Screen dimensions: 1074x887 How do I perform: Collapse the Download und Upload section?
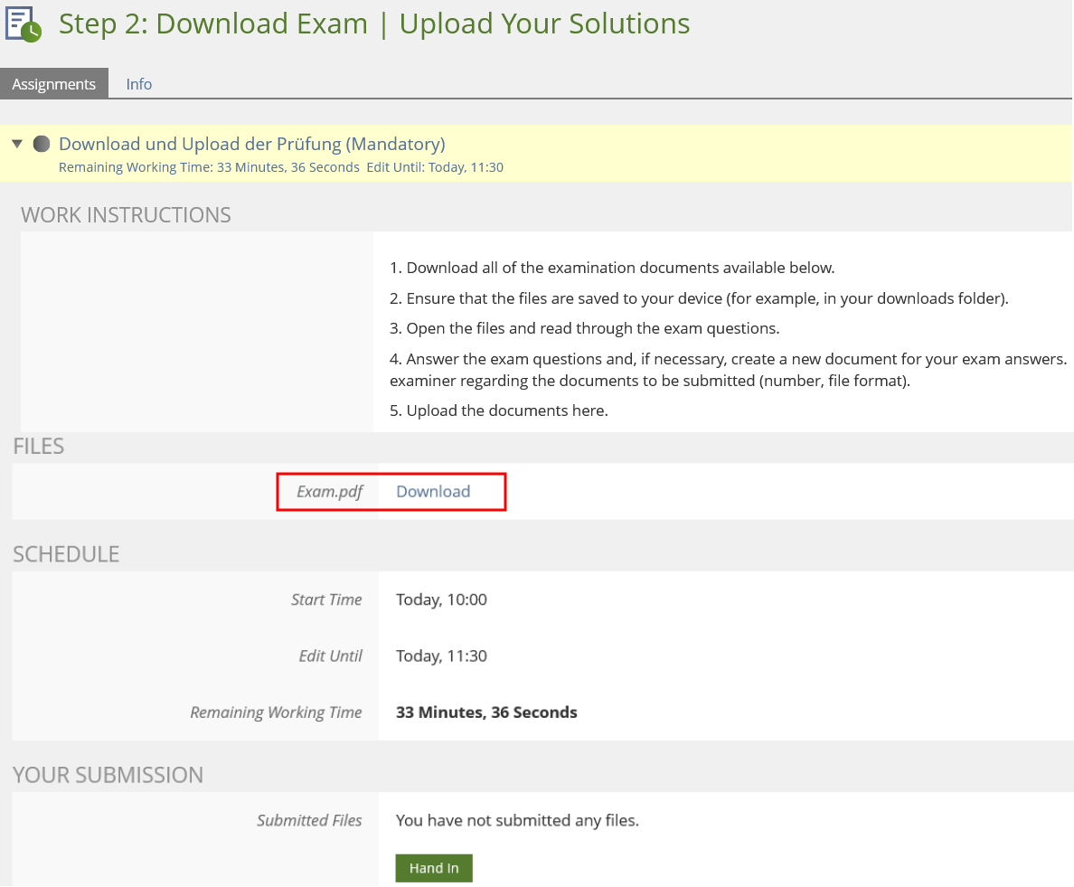pyautogui.click(x=17, y=144)
